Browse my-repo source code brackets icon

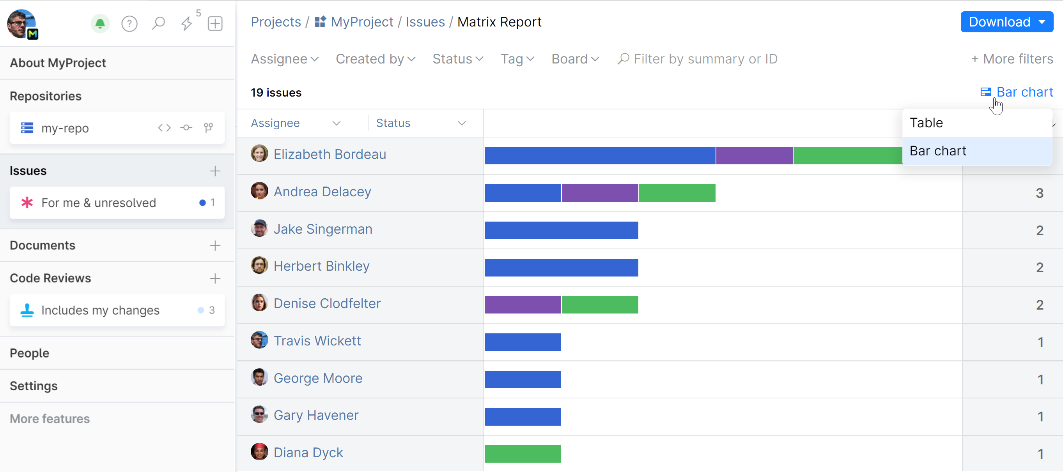point(164,128)
